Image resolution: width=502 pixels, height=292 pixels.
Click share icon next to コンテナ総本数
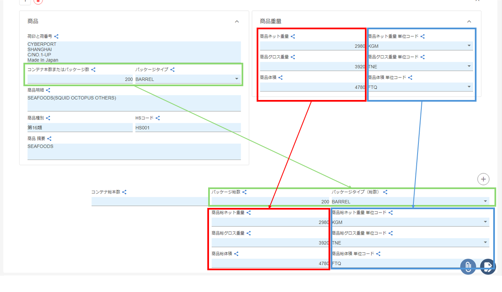point(124,192)
